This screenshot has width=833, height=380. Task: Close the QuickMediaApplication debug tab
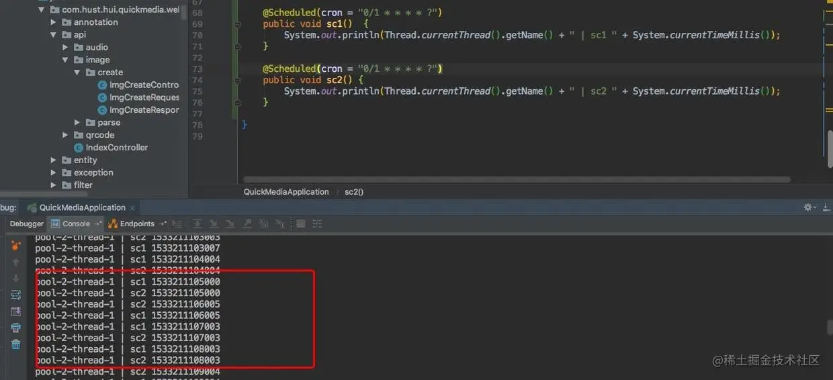point(132,208)
